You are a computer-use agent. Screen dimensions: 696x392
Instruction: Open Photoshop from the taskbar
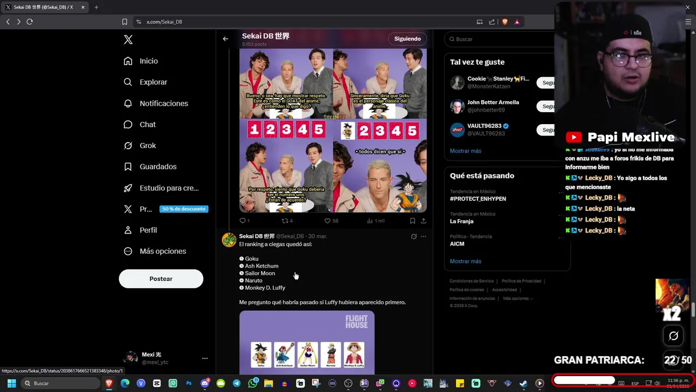[189, 383]
